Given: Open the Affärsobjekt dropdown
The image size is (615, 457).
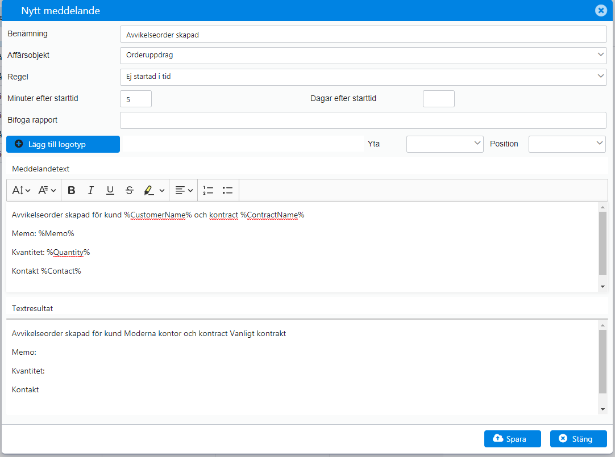Looking at the screenshot, I should pyautogui.click(x=363, y=55).
